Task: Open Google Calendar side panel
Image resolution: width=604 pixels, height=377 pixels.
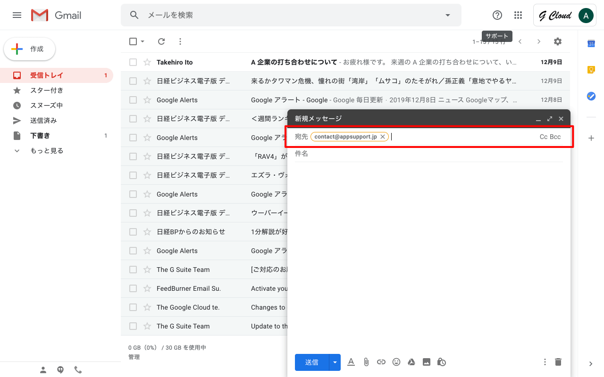Action: click(591, 43)
